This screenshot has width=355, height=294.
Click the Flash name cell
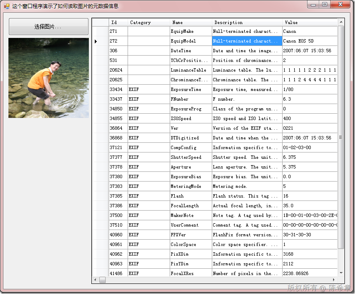(191, 196)
